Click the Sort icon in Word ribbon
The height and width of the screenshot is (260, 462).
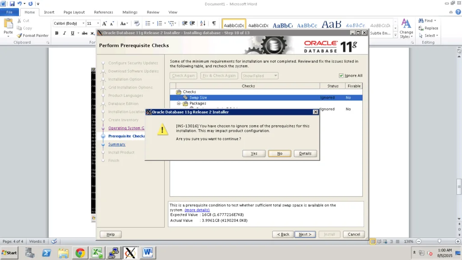203,23
